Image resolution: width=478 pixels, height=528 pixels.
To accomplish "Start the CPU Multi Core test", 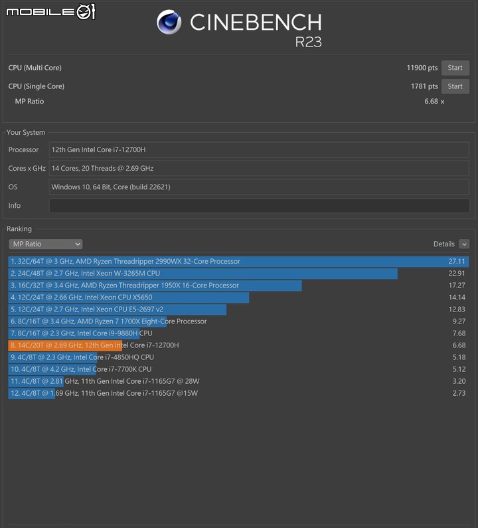I will pyautogui.click(x=455, y=68).
